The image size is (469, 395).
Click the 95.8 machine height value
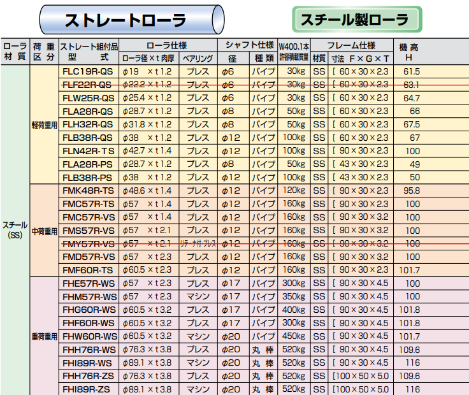[412, 190]
